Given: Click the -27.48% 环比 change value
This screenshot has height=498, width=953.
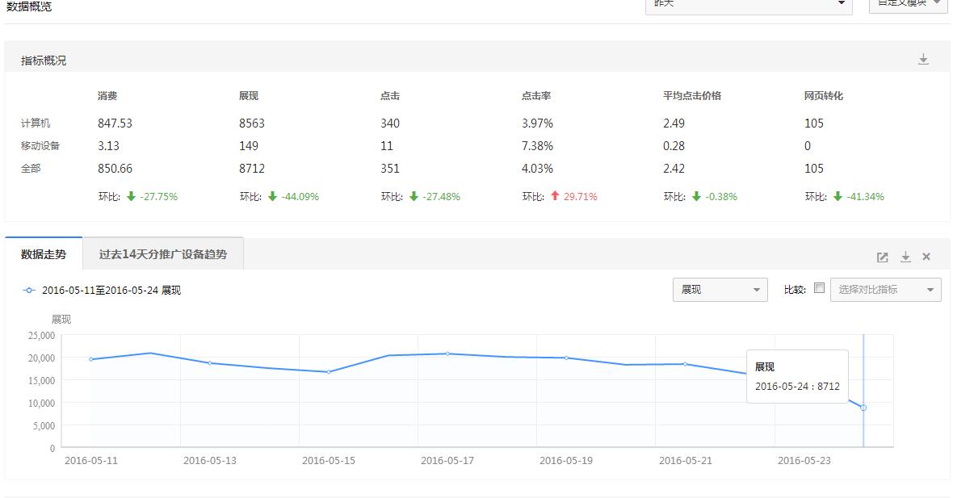Looking at the screenshot, I should click(x=441, y=197).
